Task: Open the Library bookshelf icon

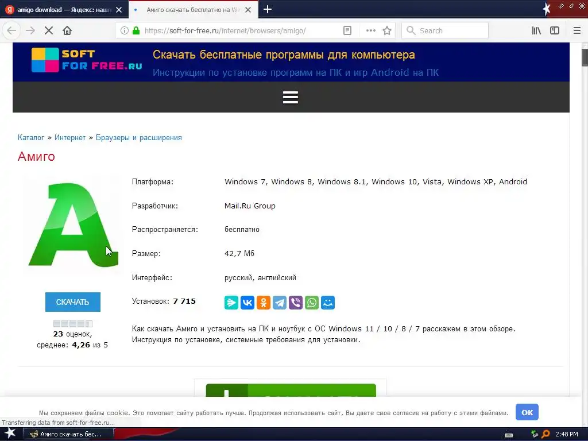Action: [x=536, y=30]
